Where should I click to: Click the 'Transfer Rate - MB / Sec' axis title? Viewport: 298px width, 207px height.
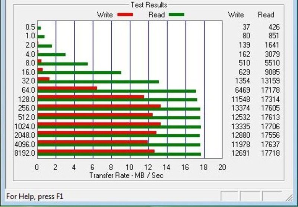click(126, 175)
